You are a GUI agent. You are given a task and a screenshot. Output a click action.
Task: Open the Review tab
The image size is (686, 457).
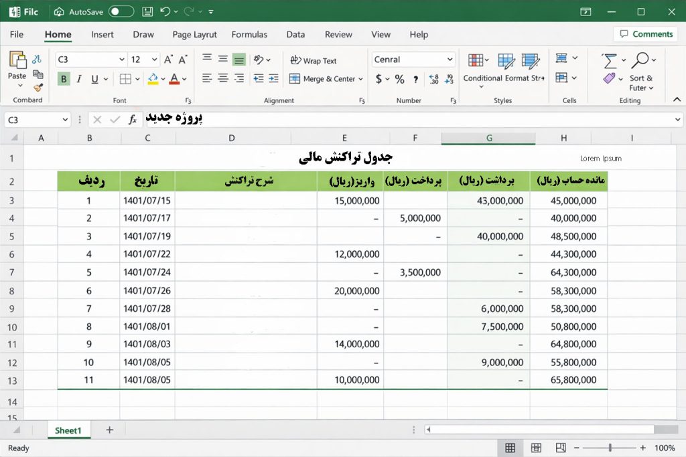click(338, 35)
